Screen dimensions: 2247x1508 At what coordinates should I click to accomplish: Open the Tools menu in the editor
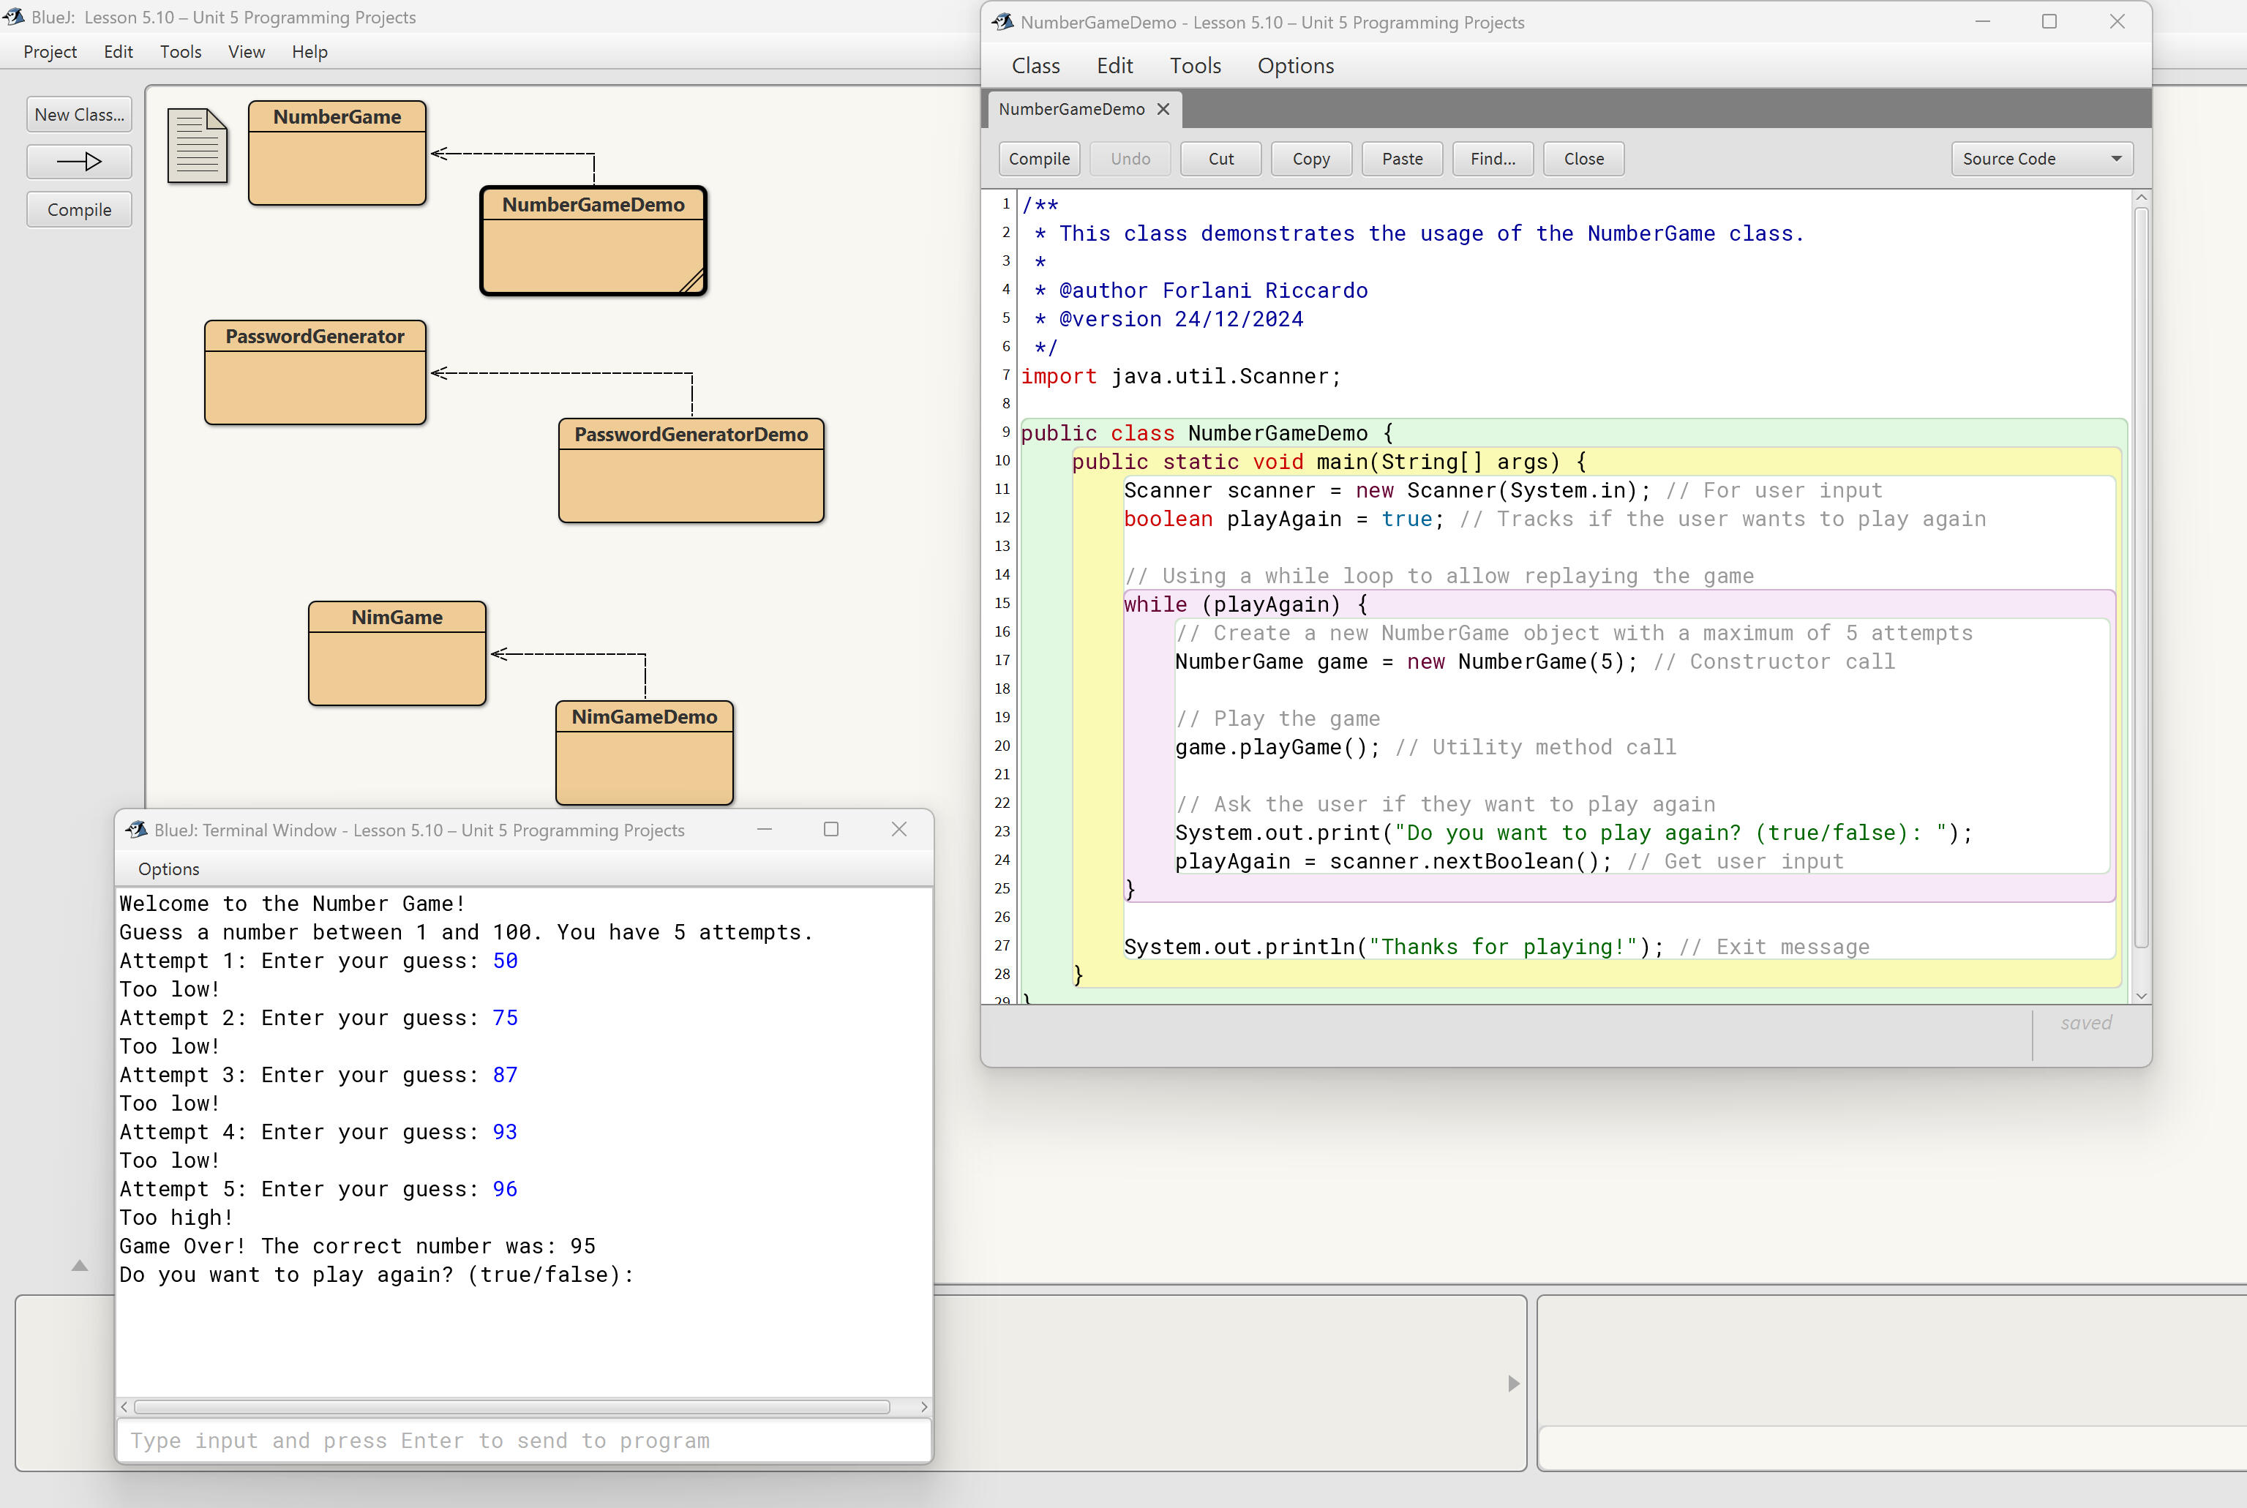(1194, 67)
